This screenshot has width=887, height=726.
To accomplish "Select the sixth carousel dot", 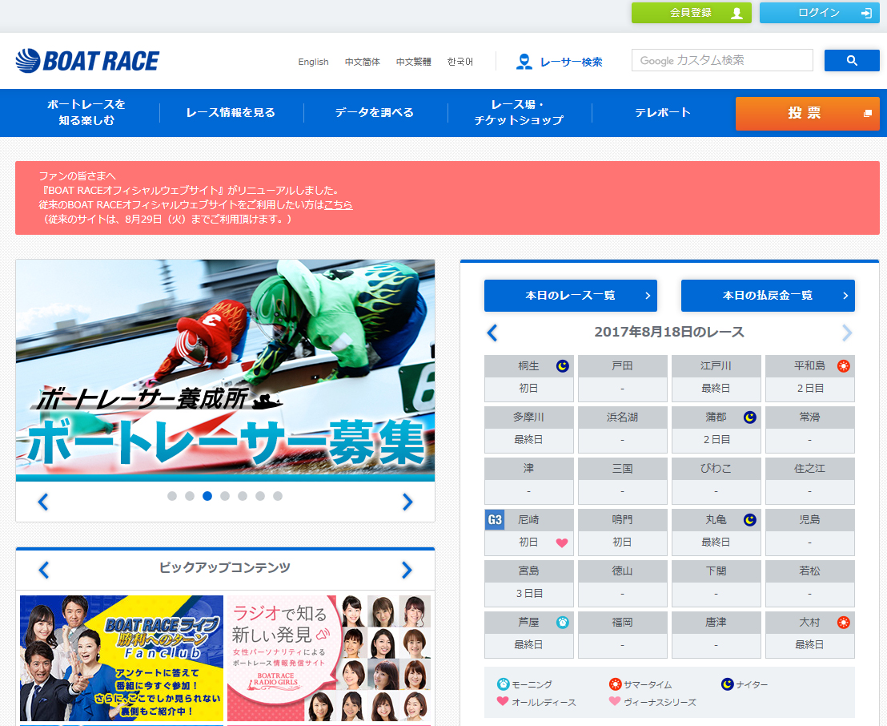I will pyautogui.click(x=259, y=496).
